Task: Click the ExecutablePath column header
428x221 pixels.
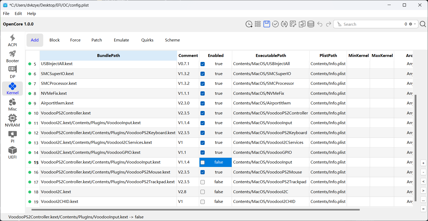Action: [x=271, y=55]
